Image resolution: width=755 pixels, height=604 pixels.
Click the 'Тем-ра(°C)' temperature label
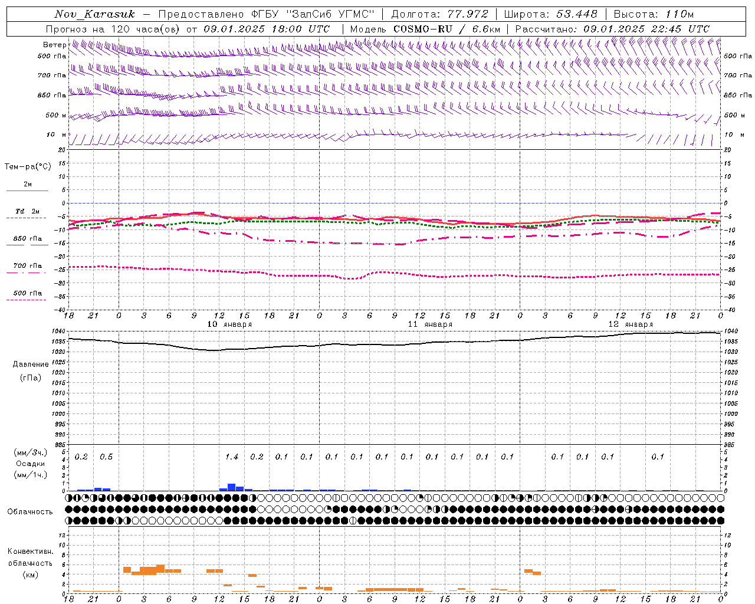click(28, 167)
